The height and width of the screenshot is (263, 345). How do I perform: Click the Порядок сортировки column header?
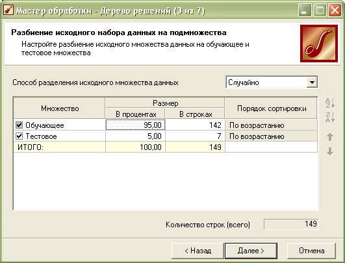(271, 108)
